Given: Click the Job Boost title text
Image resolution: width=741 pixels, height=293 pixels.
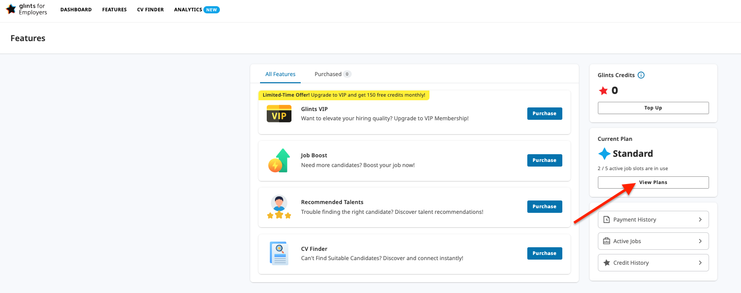Looking at the screenshot, I should (314, 155).
